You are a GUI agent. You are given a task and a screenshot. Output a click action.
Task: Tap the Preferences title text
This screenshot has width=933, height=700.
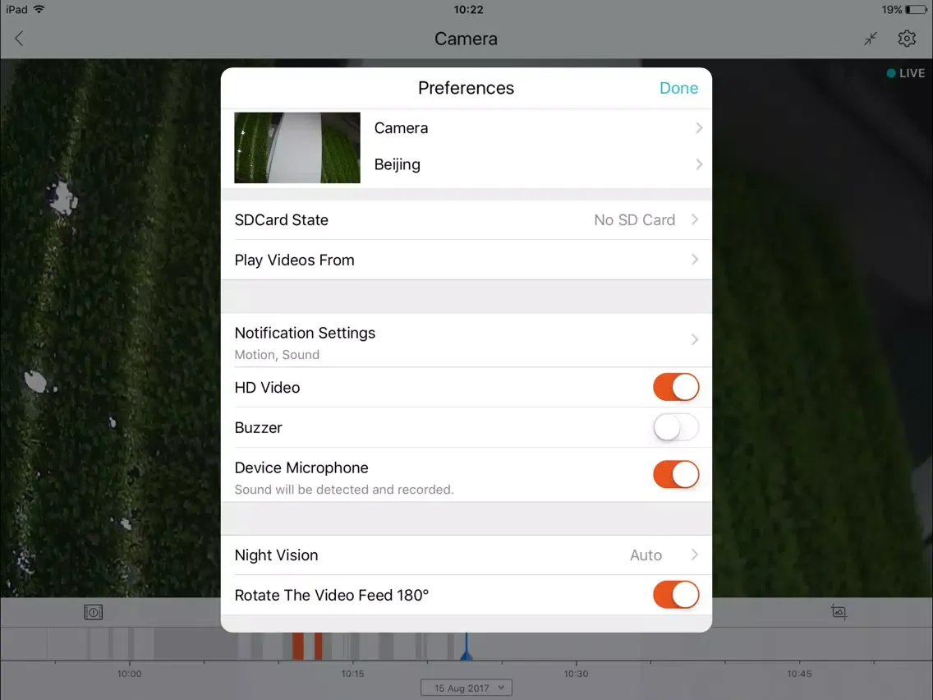click(x=466, y=88)
